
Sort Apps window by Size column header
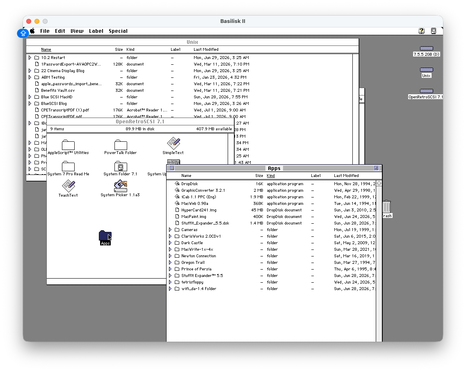259,176
